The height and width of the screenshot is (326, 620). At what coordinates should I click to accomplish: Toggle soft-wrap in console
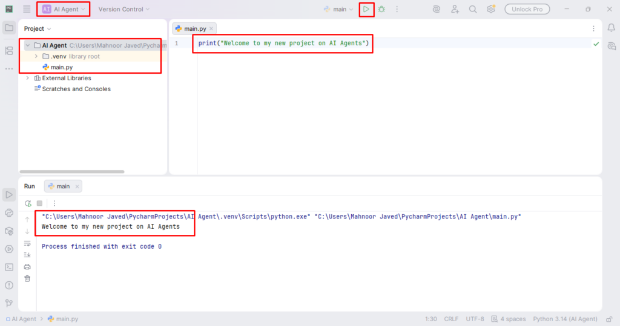coord(27,244)
